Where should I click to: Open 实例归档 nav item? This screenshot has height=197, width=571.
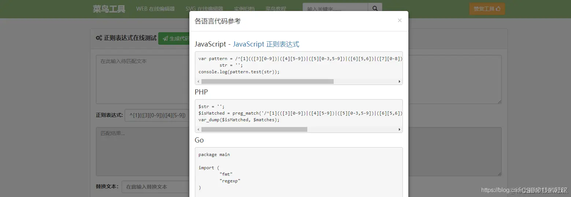(x=244, y=9)
